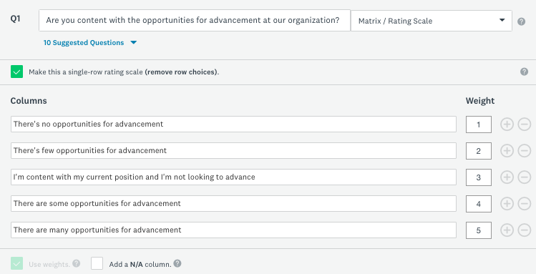Edit the weight value 3 field
This screenshot has height=274, width=536.
(479, 177)
